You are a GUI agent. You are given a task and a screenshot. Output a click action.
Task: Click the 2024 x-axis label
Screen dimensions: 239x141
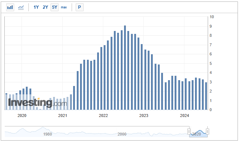pyautogui.click(x=184, y=115)
